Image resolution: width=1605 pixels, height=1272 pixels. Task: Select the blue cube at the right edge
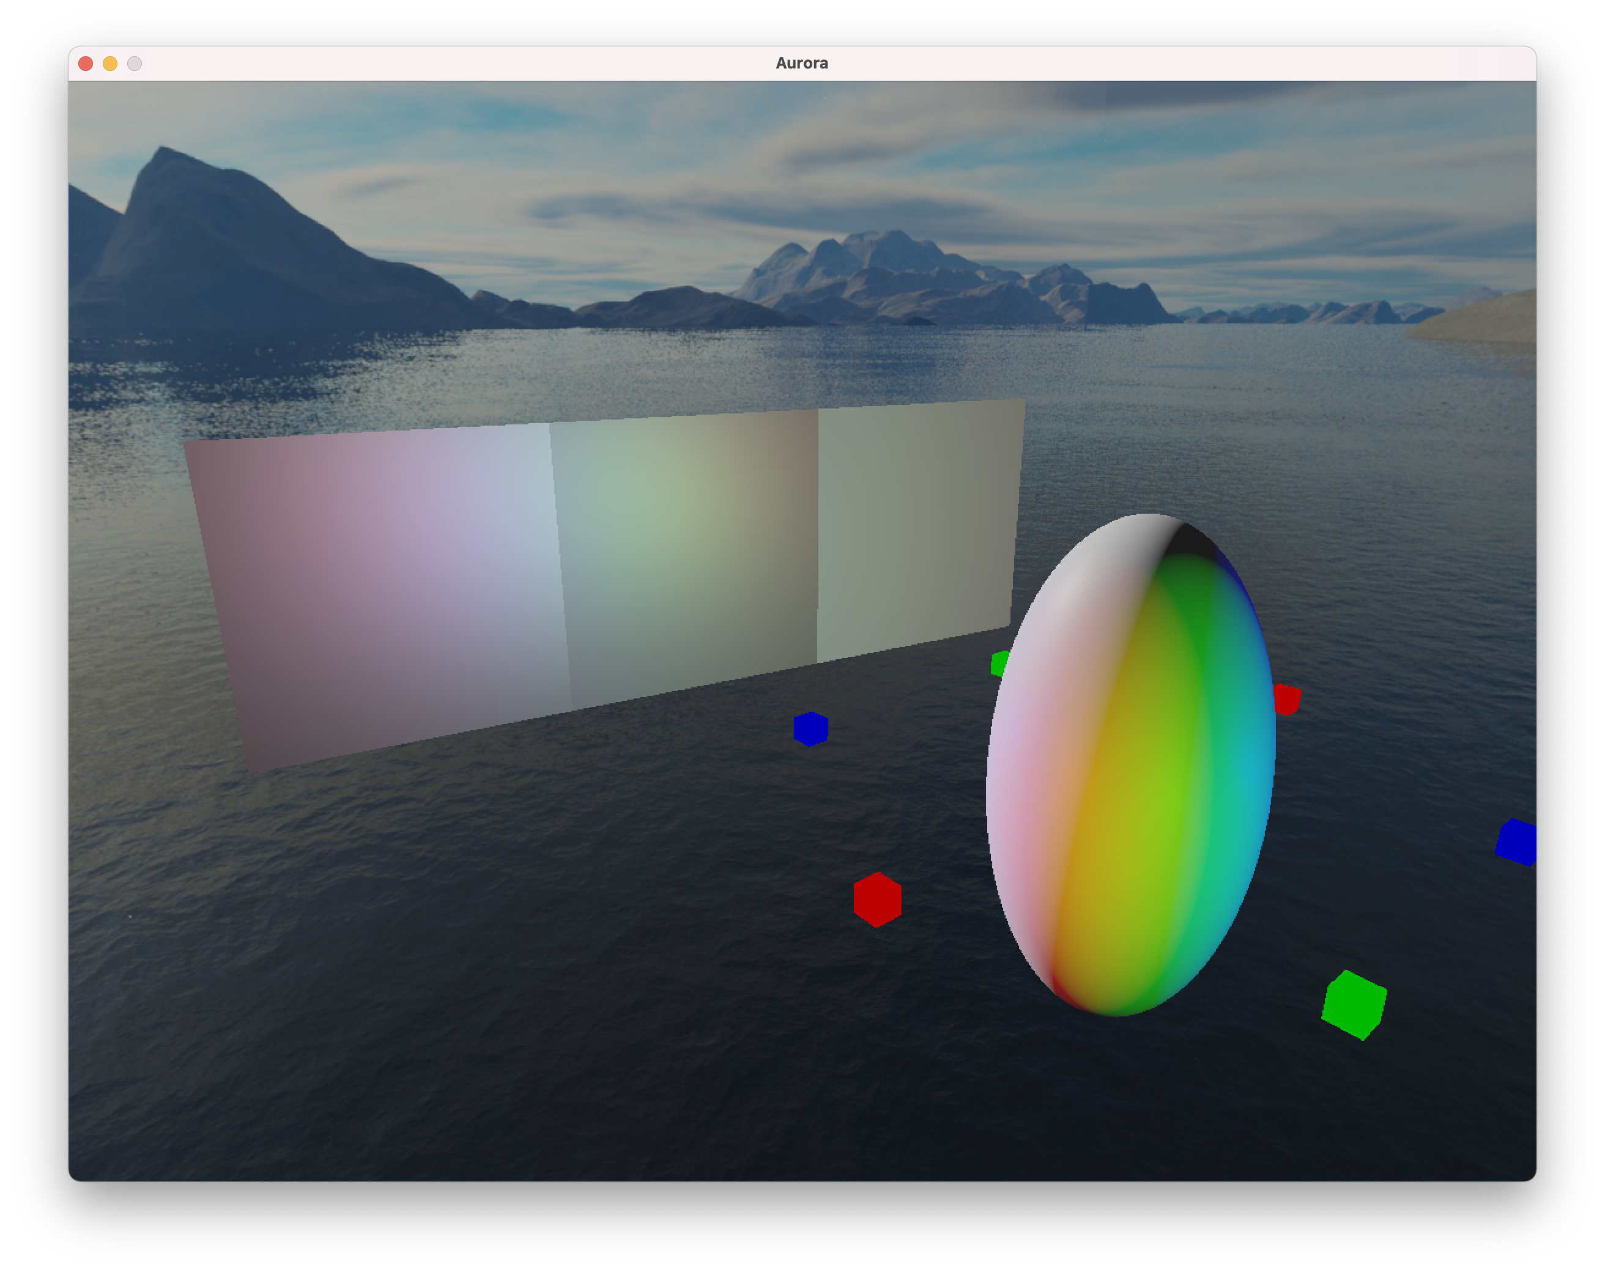pyautogui.click(x=1517, y=843)
